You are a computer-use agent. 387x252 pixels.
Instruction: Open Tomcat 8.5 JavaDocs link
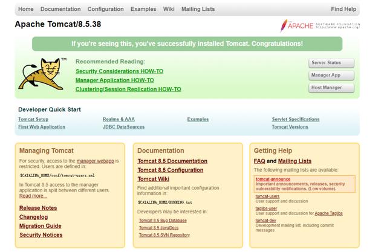pyautogui.click(x=158, y=228)
